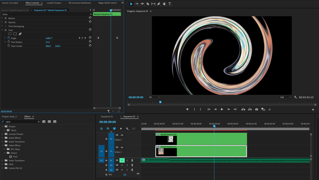
Task: Click the Program Monitor playhead scrubber
Action: pyautogui.click(x=160, y=102)
